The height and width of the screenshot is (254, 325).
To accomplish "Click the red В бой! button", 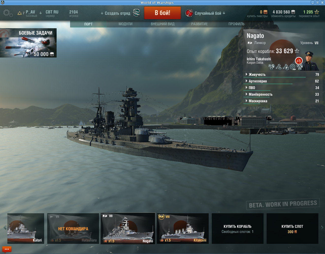I will [x=162, y=13].
